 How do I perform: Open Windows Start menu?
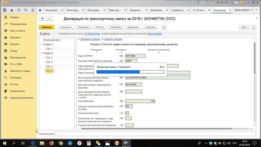coord(4,143)
